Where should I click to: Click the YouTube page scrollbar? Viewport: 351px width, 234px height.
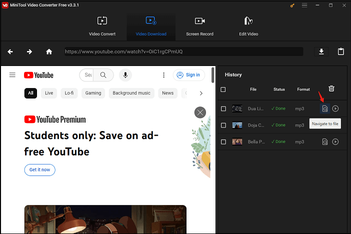point(212,75)
